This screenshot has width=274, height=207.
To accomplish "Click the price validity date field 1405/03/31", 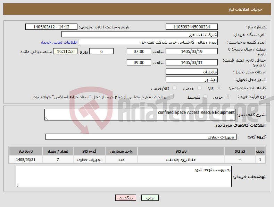I will (x=191, y=62).
